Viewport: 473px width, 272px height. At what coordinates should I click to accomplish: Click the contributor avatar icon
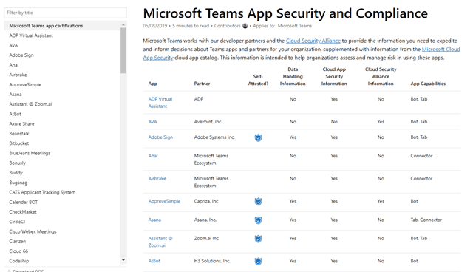pyautogui.click(x=245, y=26)
